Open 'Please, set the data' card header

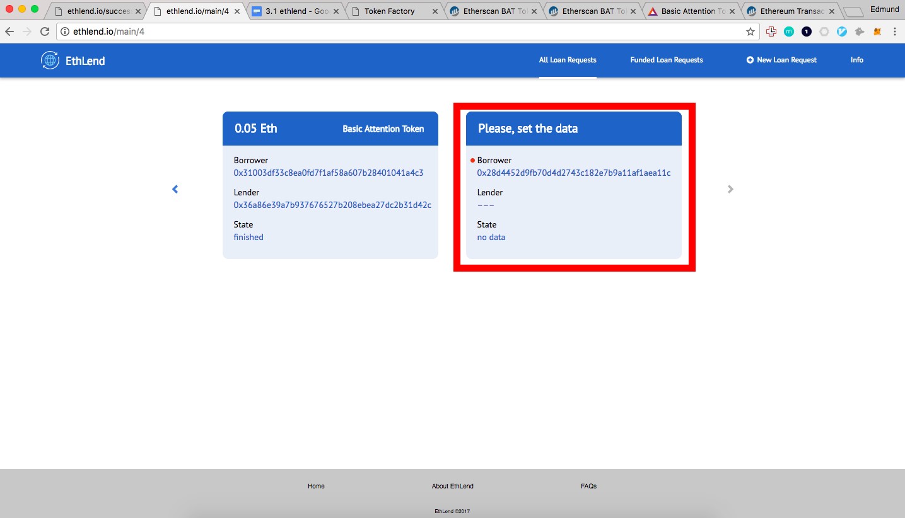coord(574,129)
